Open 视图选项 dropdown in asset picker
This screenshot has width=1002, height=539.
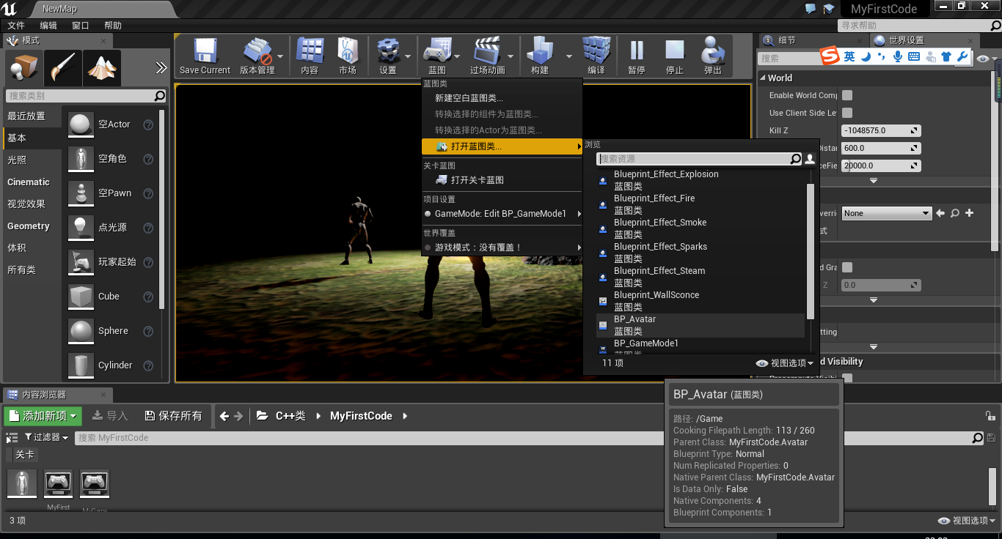(785, 363)
